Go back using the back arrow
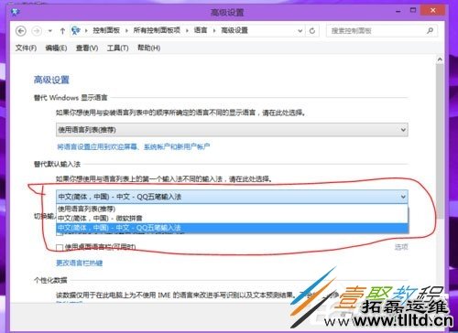Image resolution: width=458 pixels, height=333 pixels. pos(21,31)
